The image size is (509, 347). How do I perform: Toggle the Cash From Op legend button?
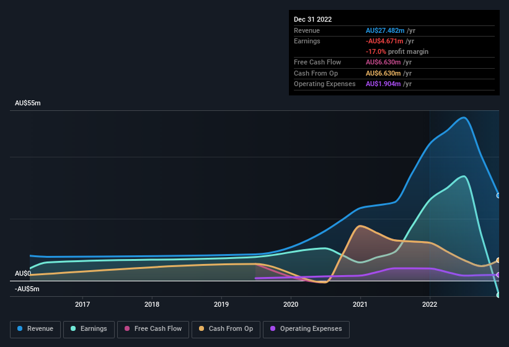tap(226, 329)
